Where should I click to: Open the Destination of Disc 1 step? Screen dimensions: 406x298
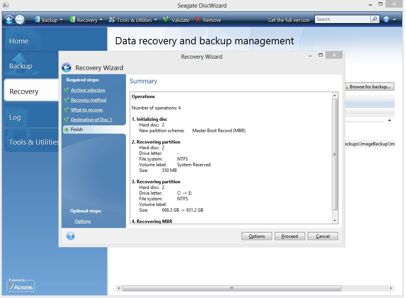91,120
